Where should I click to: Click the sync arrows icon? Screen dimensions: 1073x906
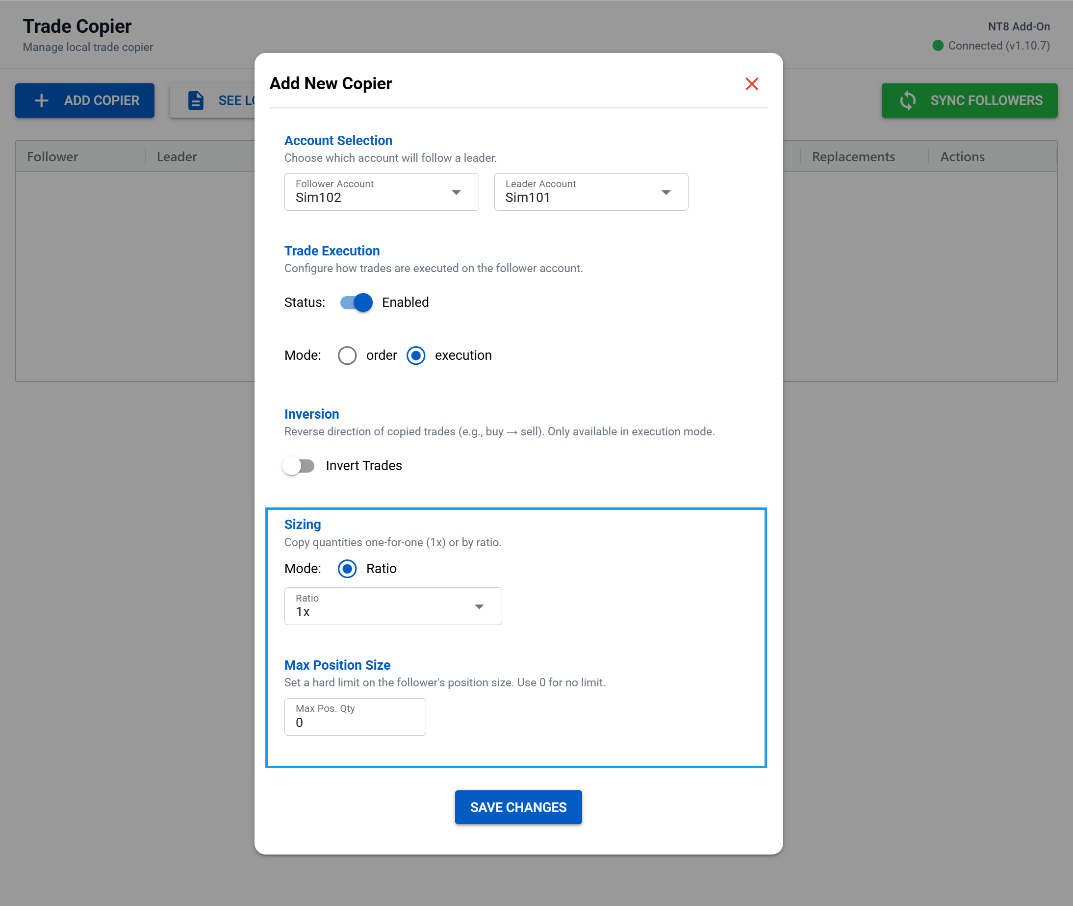pos(908,100)
